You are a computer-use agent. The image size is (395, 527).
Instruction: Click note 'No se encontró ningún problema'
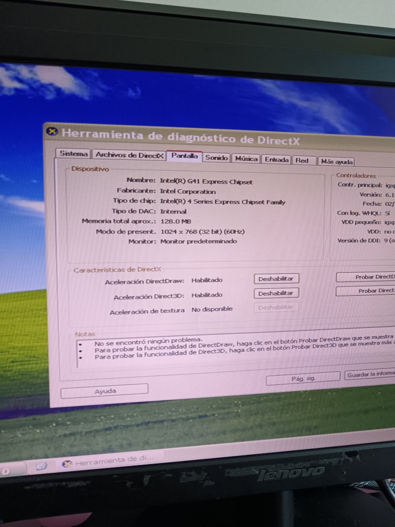148,342
